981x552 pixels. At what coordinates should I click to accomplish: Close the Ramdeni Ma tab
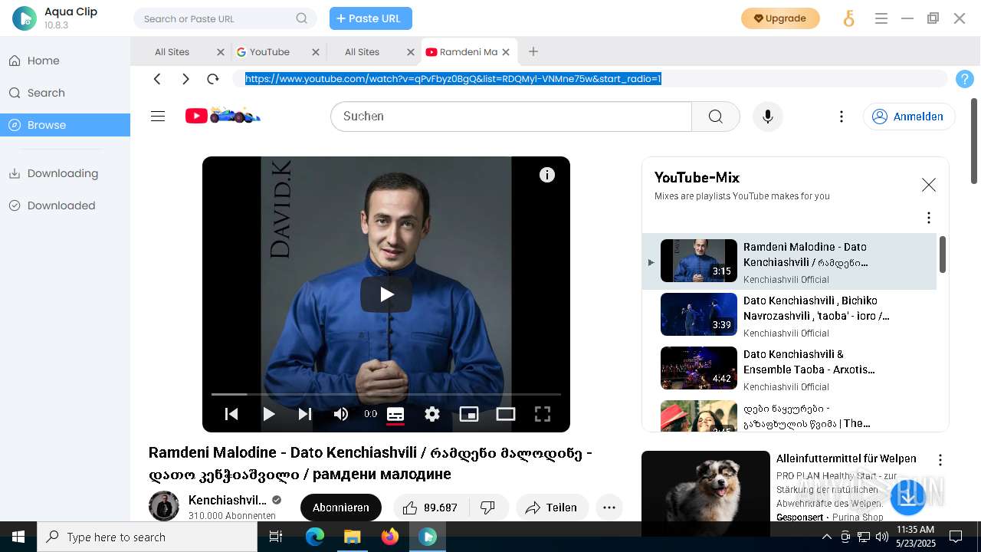(506, 52)
